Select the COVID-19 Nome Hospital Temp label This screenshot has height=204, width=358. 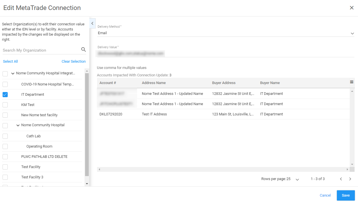coord(47,84)
